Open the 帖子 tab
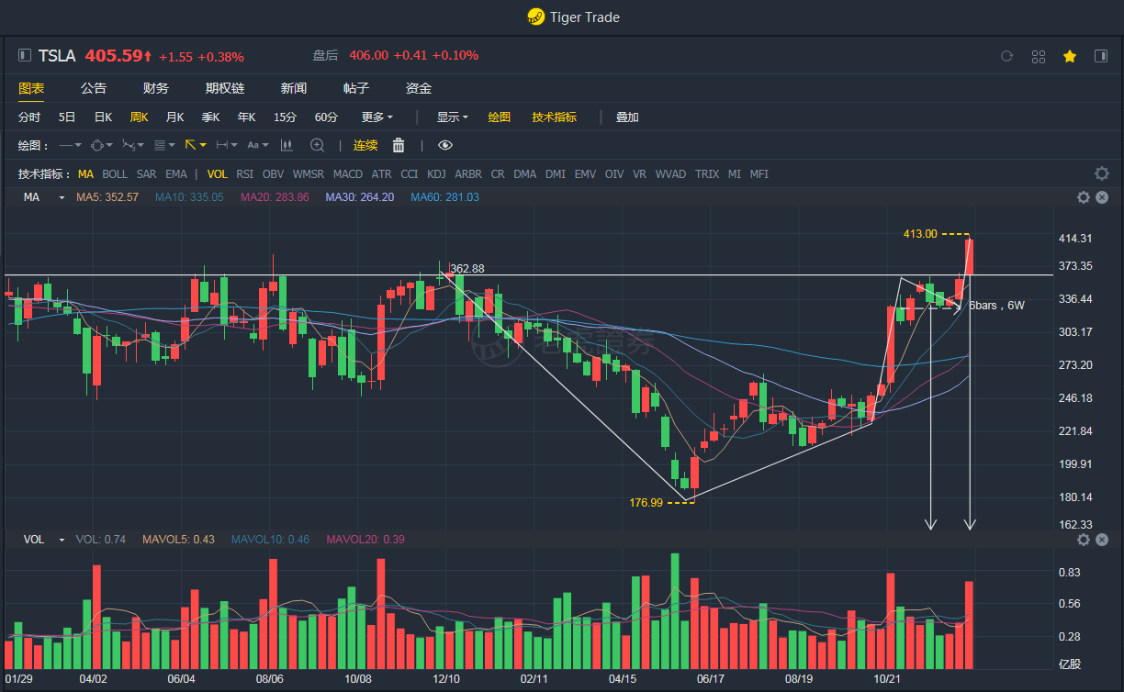Viewport: 1124px width, 692px height. 356,88
